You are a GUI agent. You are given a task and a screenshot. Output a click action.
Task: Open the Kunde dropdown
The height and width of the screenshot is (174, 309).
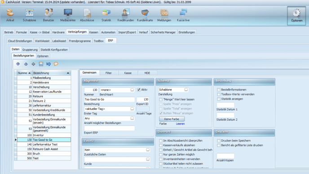tap(148, 159)
